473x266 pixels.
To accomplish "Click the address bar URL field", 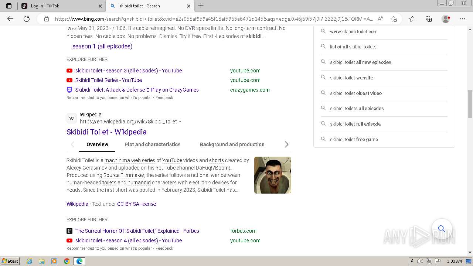I will tap(214, 19).
